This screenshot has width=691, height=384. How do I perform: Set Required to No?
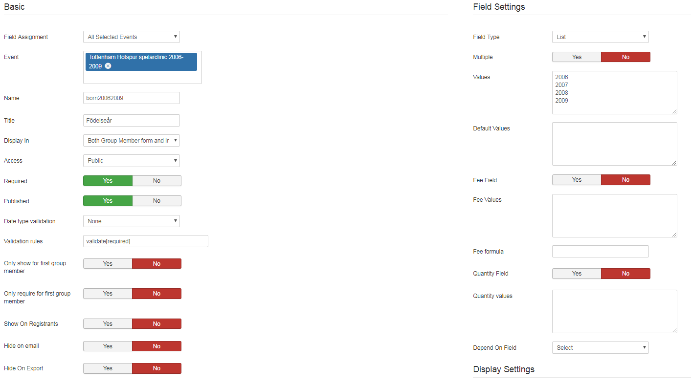[156, 181]
